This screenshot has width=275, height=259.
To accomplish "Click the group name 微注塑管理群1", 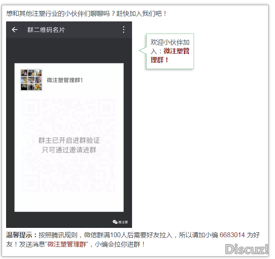I will (64, 80).
